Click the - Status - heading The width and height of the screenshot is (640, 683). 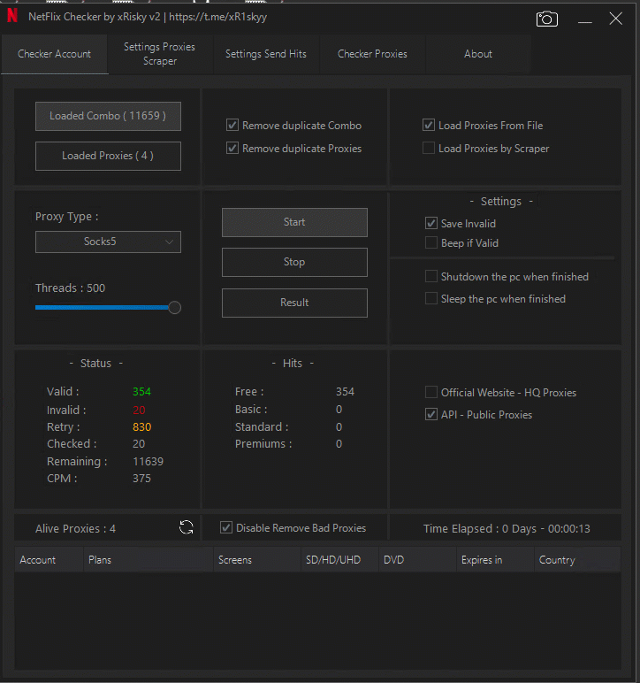[x=95, y=364]
